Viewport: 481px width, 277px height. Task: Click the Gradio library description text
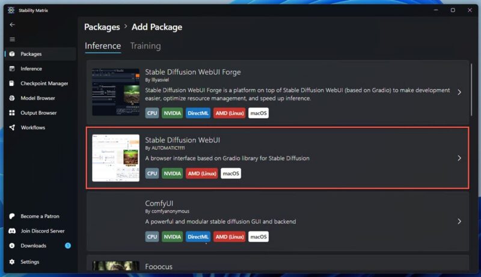pos(227,159)
